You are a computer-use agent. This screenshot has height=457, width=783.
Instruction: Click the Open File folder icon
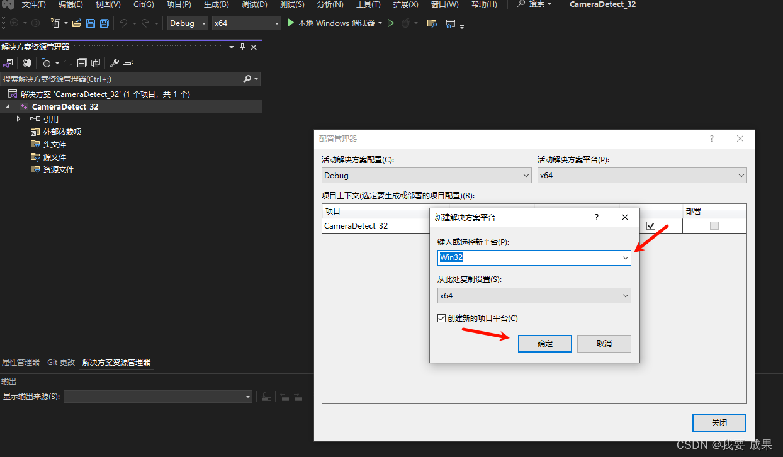coord(77,23)
